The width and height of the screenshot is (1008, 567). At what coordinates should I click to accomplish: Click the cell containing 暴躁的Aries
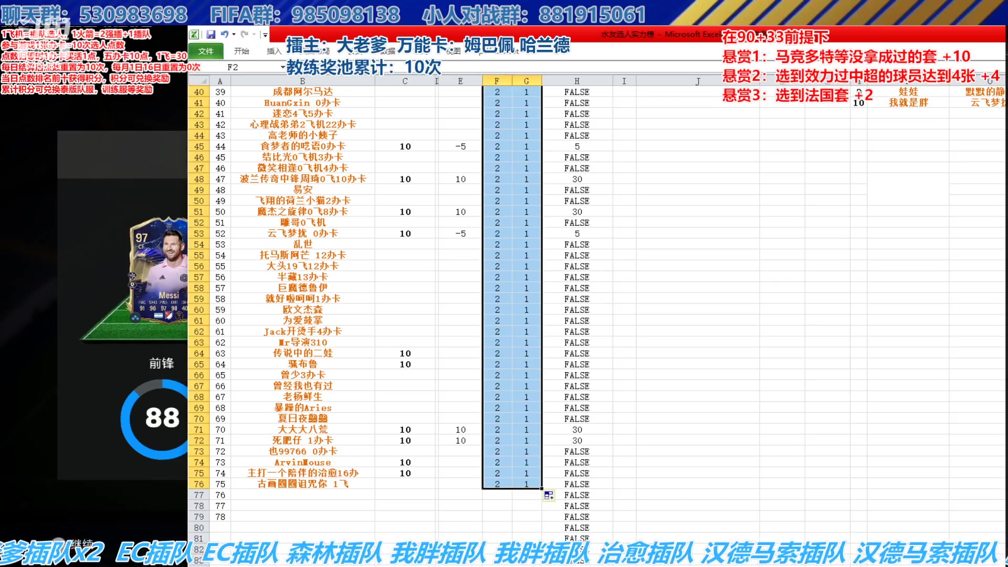302,408
